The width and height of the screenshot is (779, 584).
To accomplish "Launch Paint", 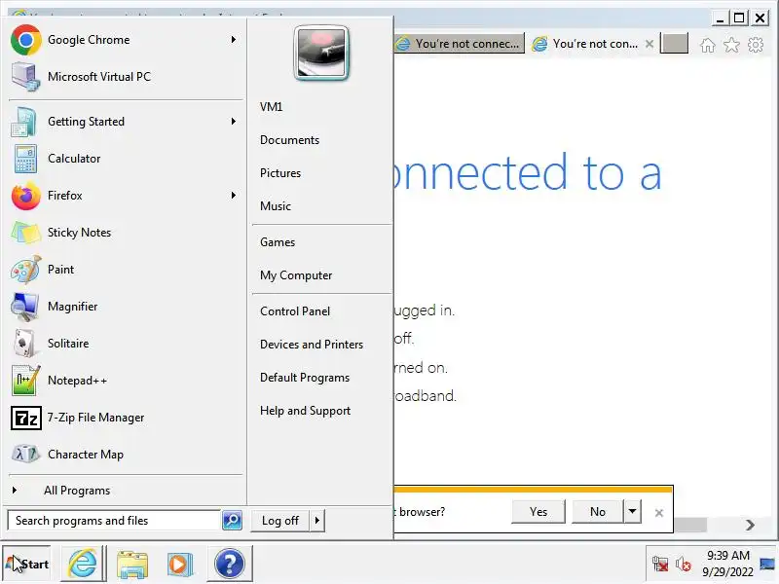I will pos(125,270).
